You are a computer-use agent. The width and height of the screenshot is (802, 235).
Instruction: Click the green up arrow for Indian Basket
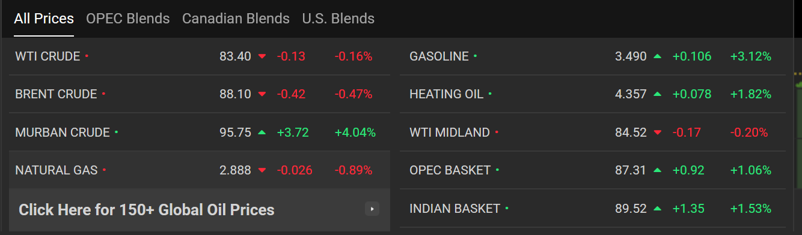pos(657,209)
